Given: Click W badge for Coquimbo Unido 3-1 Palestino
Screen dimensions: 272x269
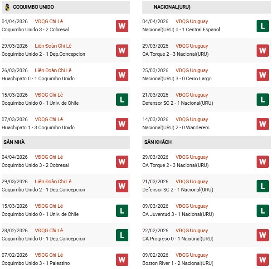Looking at the screenshot, I should (122, 259).
